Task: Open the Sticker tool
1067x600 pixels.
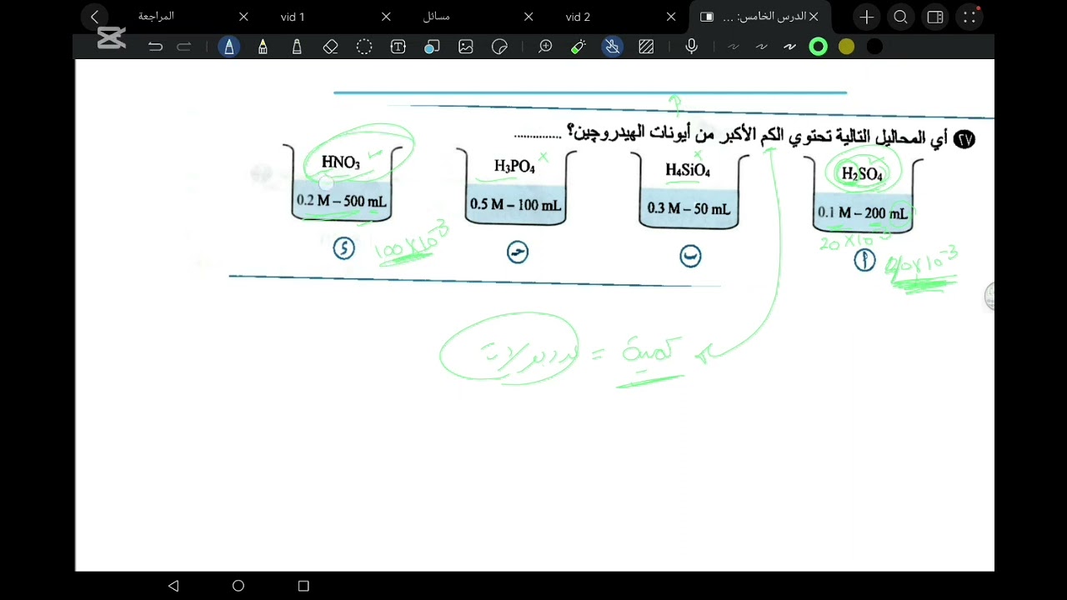Action: click(x=500, y=47)
